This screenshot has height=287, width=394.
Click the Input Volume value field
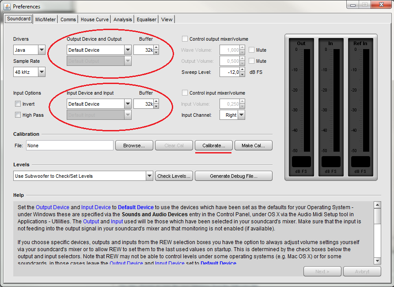[230, 103]
